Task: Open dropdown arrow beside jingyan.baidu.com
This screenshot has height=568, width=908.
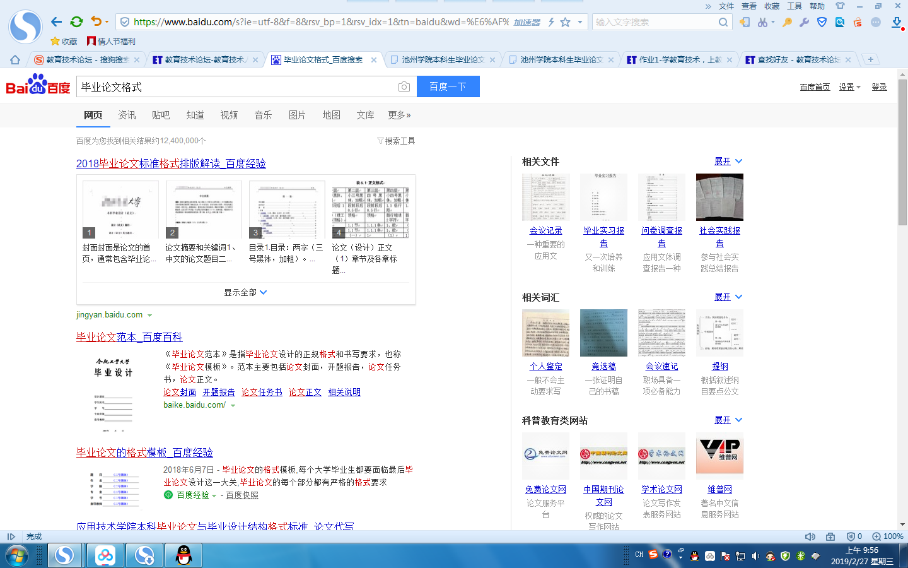Action: click(149, 315)
